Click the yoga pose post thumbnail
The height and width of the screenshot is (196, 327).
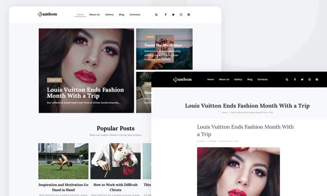[63, 161]
